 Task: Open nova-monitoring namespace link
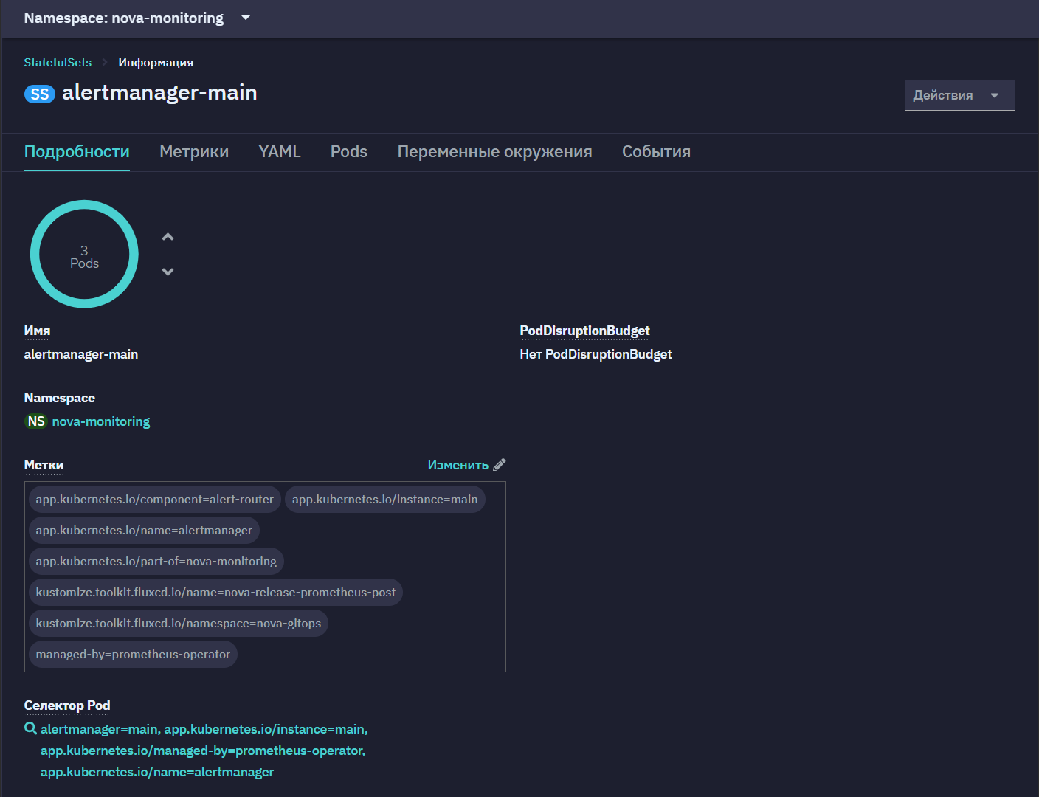pos(101,421)
